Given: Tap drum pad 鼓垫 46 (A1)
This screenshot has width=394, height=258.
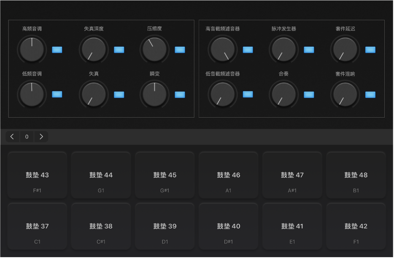Looking at the screenshot, I should (228, 175).
